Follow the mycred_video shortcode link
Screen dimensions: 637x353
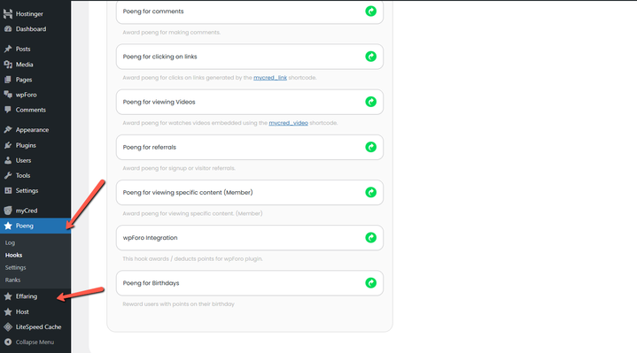(289, 123)
